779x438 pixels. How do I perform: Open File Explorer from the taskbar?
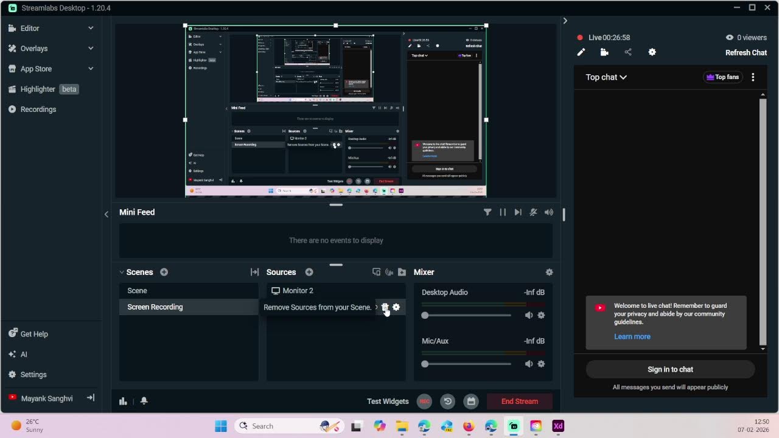pos(402,426)
